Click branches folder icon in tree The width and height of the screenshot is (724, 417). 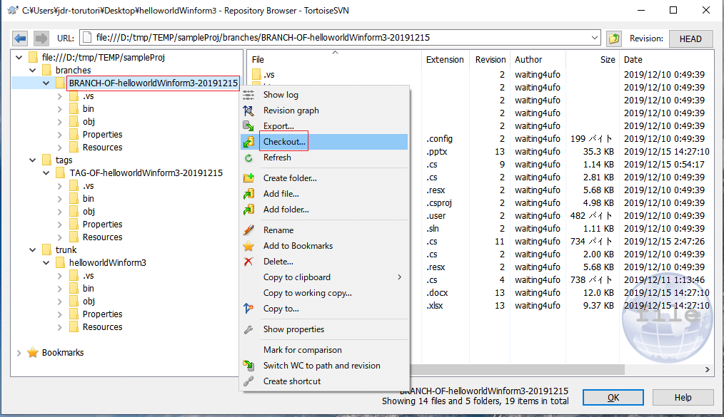[46, 70]
